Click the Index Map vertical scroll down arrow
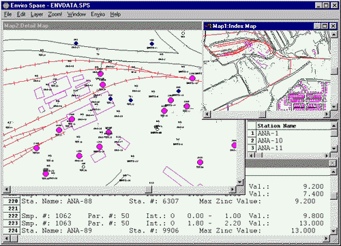This screenshot has width=341, height=246. tap(333, 106)
